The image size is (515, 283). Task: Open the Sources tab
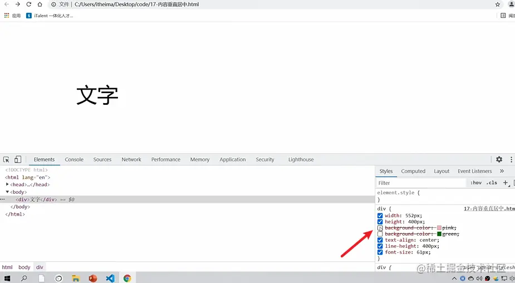pyautogui.click(x=102, y=159)
